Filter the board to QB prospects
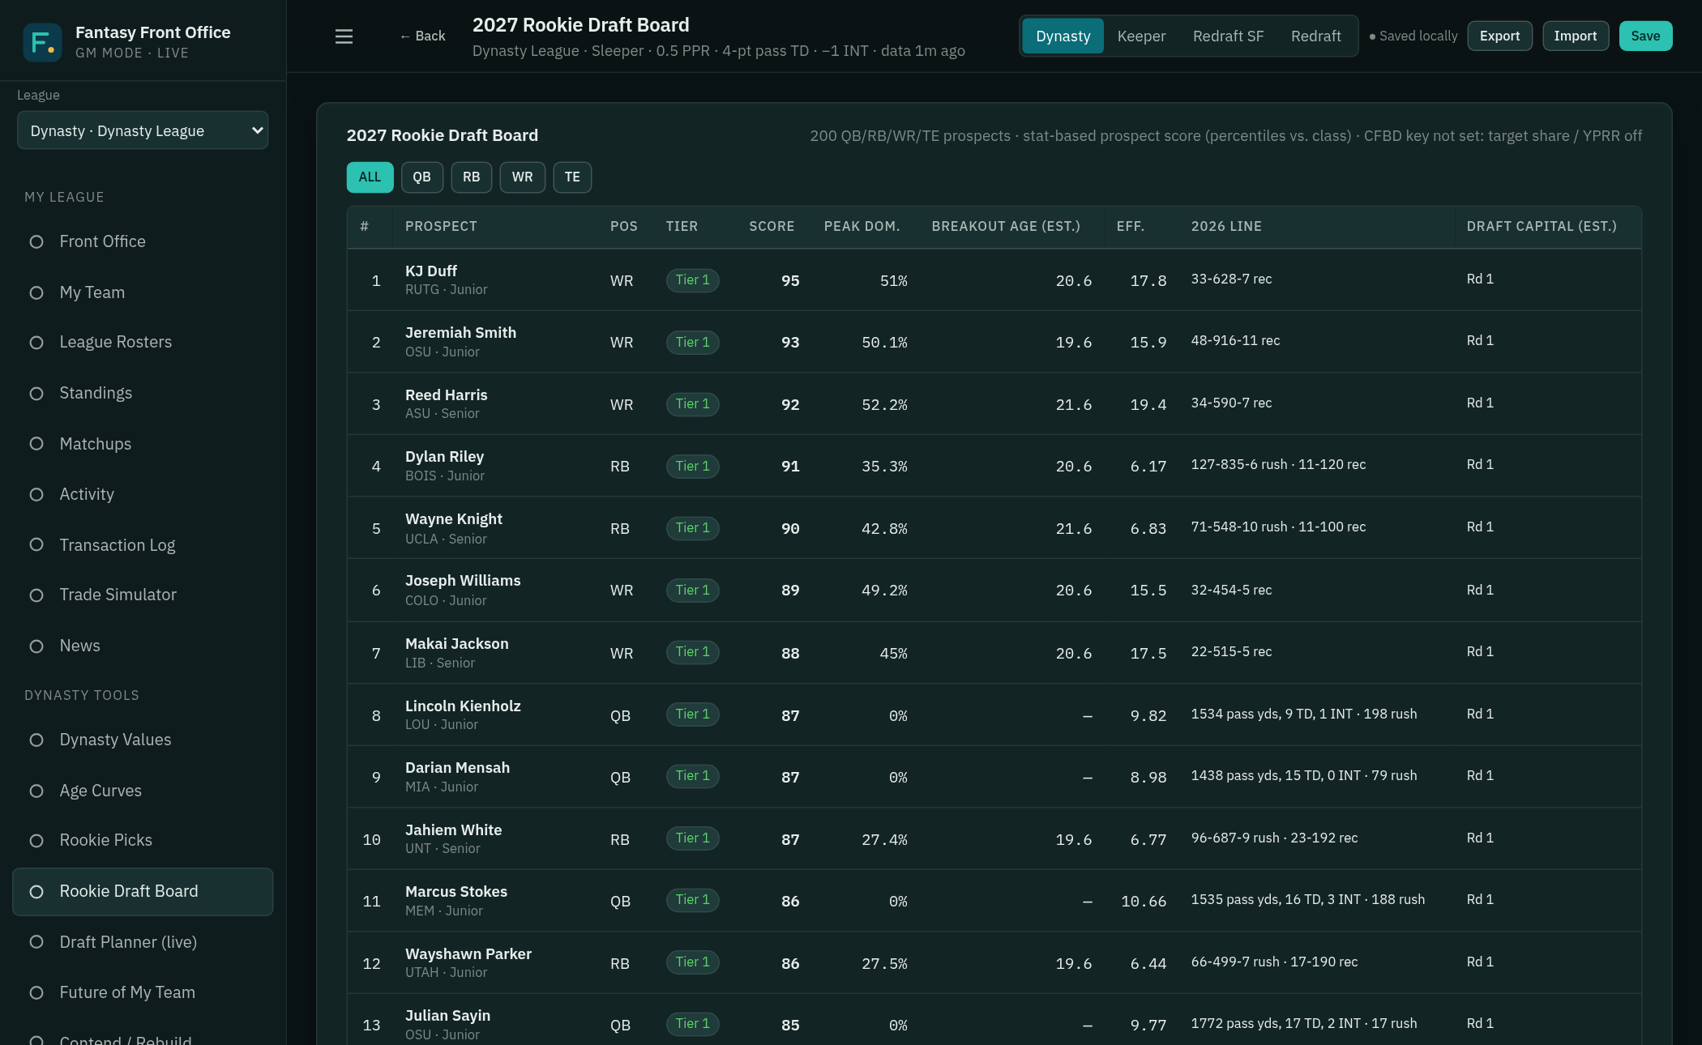The width and height of the screenshot is (1702, 1045). tap(422, 177)
